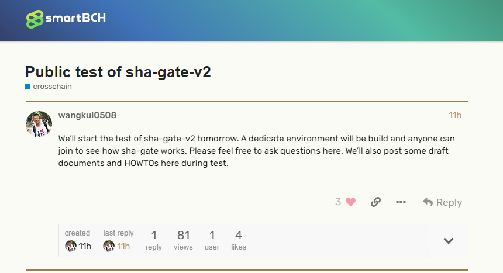The width and height of the screenshot is (503, 273).
Task: Expand topic details with chevron arrow
Action: pyautogui.click(x=449, y=241)
